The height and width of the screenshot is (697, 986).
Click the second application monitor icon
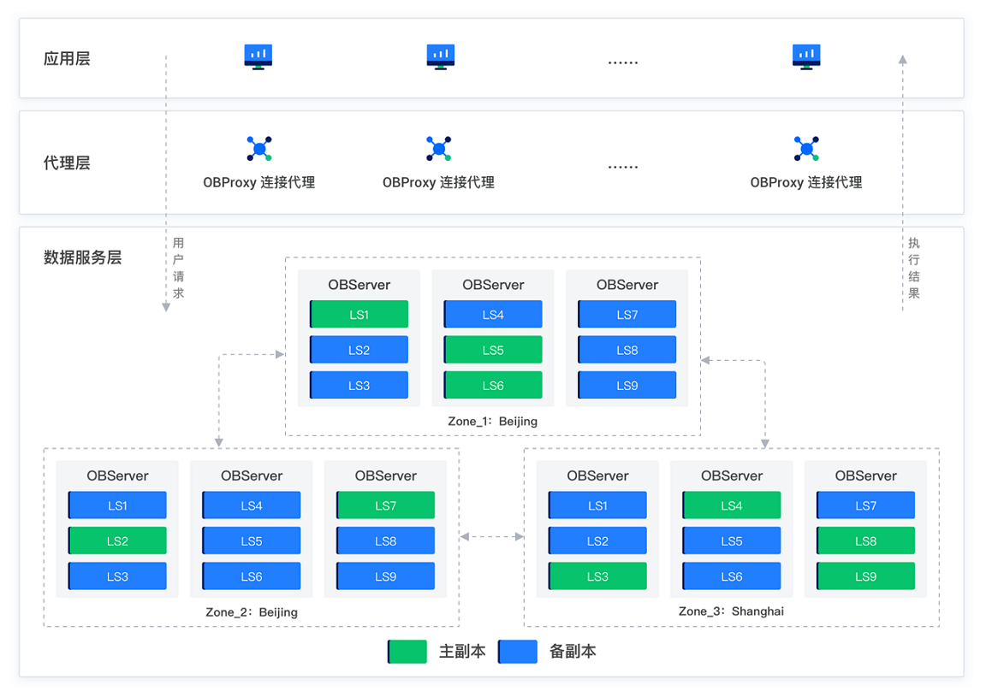coord(440,56)
